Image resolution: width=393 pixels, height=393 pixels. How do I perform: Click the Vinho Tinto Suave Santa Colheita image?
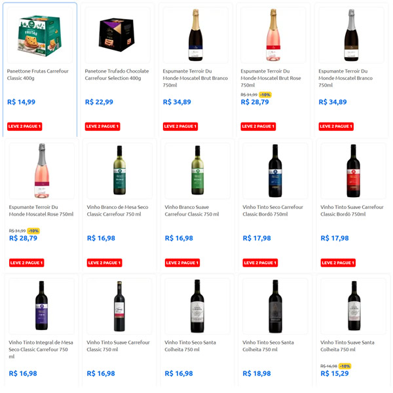pos(353,305)
